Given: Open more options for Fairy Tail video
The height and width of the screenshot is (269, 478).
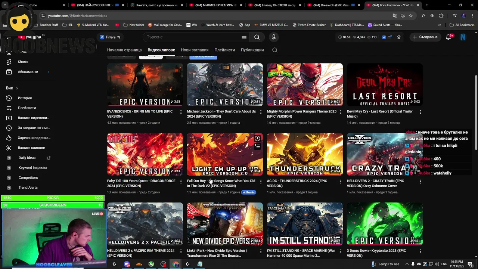Looking at the screenshot, I should (181, 182).
